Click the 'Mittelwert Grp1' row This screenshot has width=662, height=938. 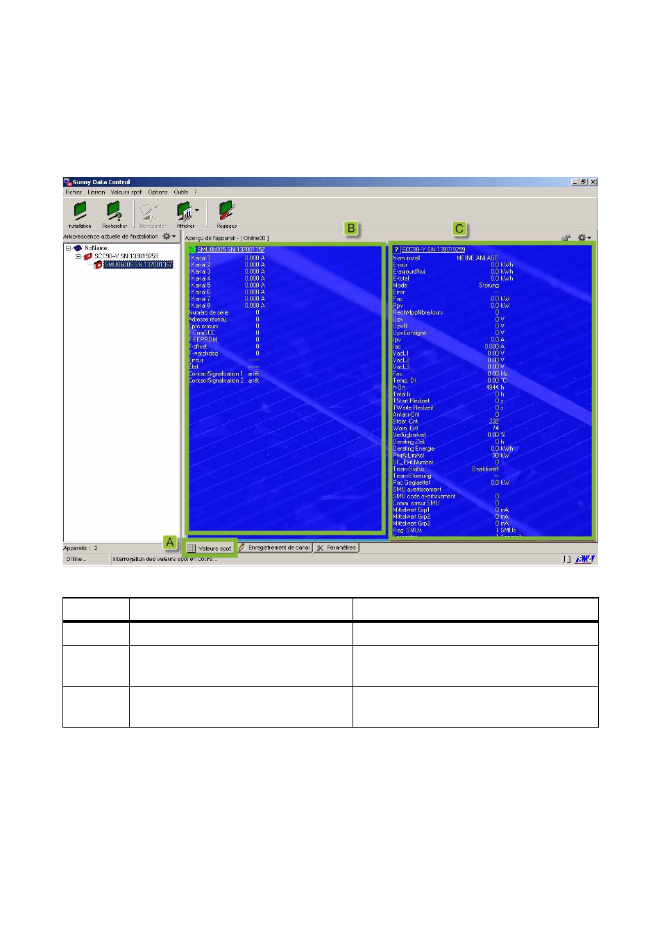(451, 510)
